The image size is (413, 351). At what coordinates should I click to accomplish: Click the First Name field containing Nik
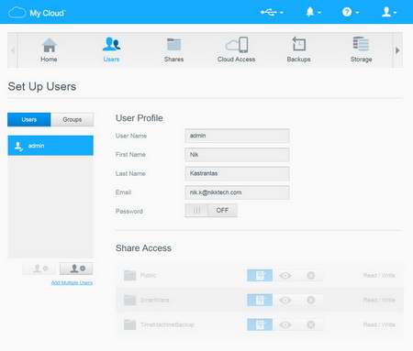click(237, 155)
